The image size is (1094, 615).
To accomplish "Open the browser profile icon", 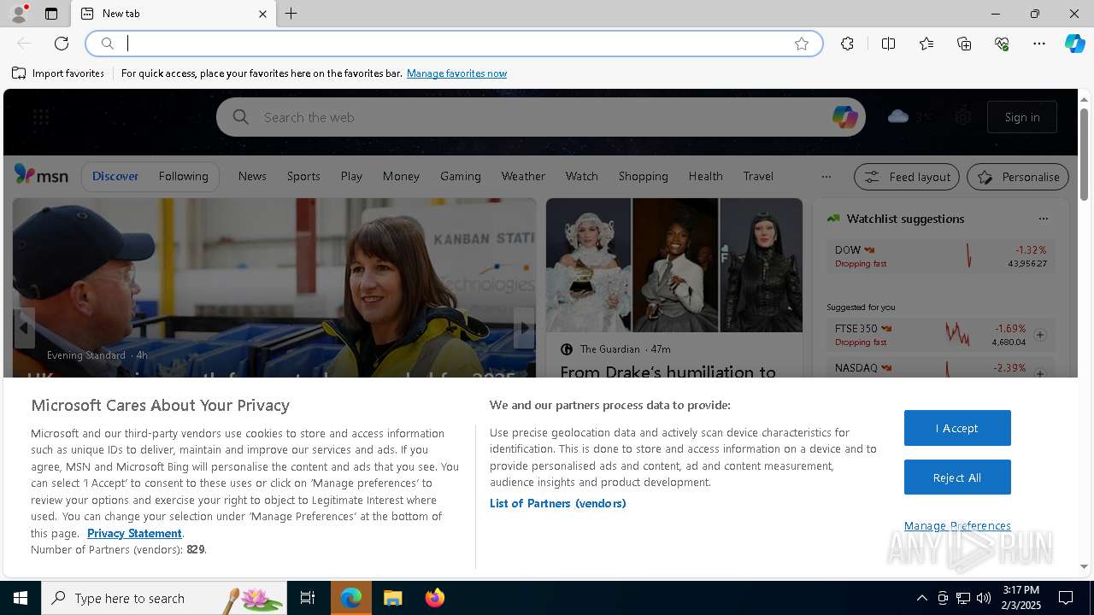I will point(18,14).
